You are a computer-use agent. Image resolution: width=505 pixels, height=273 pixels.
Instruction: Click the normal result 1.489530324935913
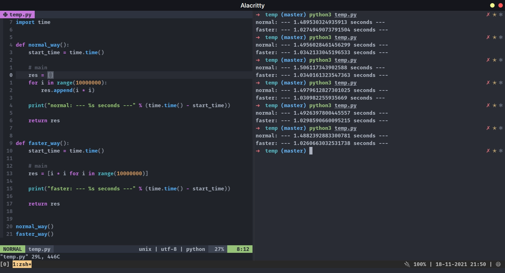(x=320, y=22)
